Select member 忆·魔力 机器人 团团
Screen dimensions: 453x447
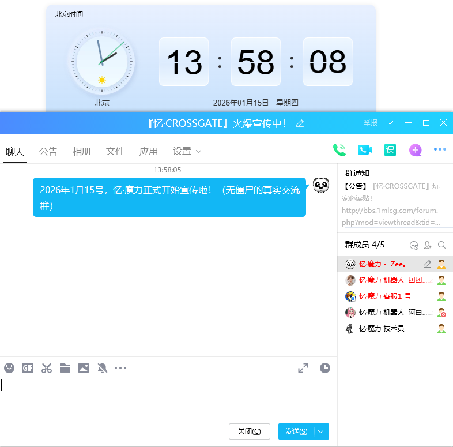pyautogui.click(x=395, y=280)
